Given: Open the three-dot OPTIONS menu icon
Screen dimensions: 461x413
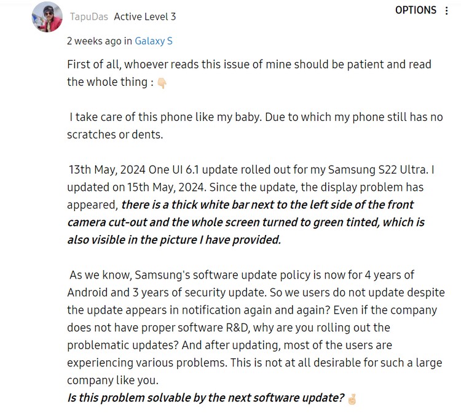Looking at the screenshot, I should pyautogui.click(x=446, y=10).
